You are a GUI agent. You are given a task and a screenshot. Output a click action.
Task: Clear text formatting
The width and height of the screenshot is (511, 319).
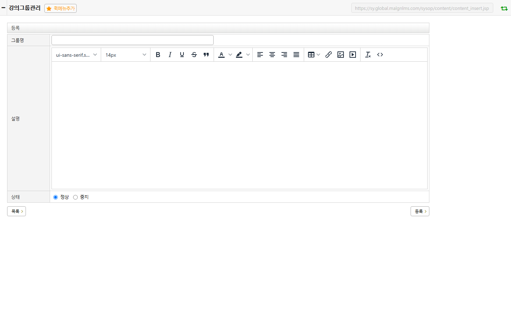coord(368,55)
